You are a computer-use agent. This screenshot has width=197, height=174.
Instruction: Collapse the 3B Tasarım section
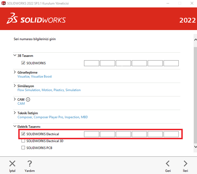point(15,55)
